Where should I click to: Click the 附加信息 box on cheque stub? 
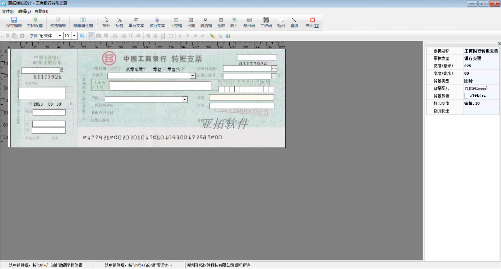click(x=42, y=93)
